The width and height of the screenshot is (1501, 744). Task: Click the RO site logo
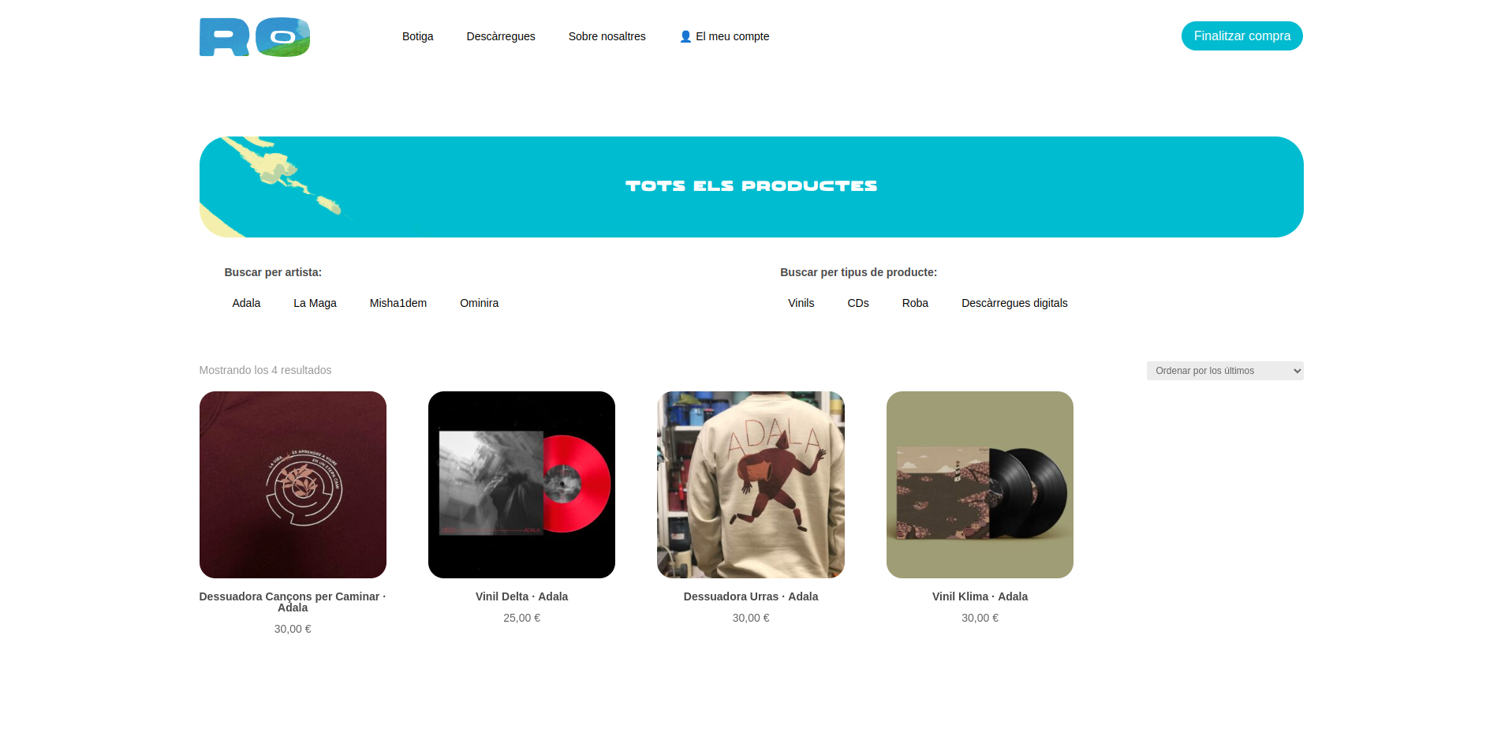point(255,37)
